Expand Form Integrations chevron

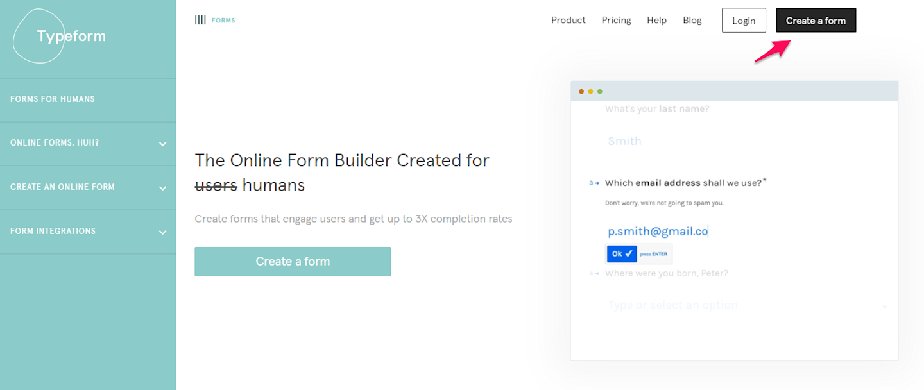tap(162, 232)
